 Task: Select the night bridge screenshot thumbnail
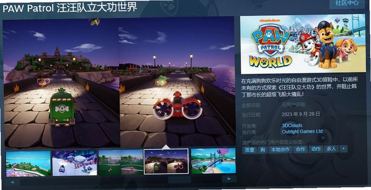[x=166, y=161]
